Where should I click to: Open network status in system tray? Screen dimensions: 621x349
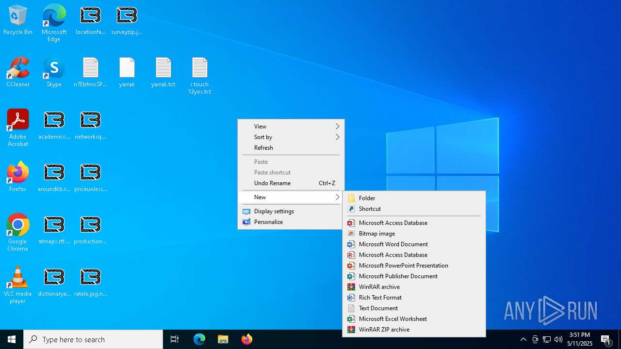point(547,339)
